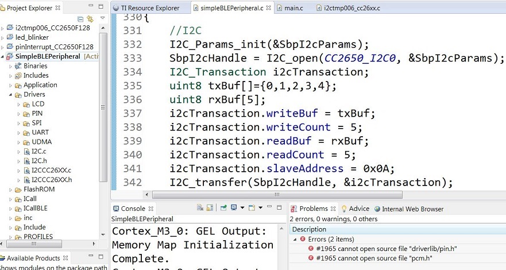Select the UDMA folder icon
This screenshot has height=270, width=506.
click(x=26, y=142)
